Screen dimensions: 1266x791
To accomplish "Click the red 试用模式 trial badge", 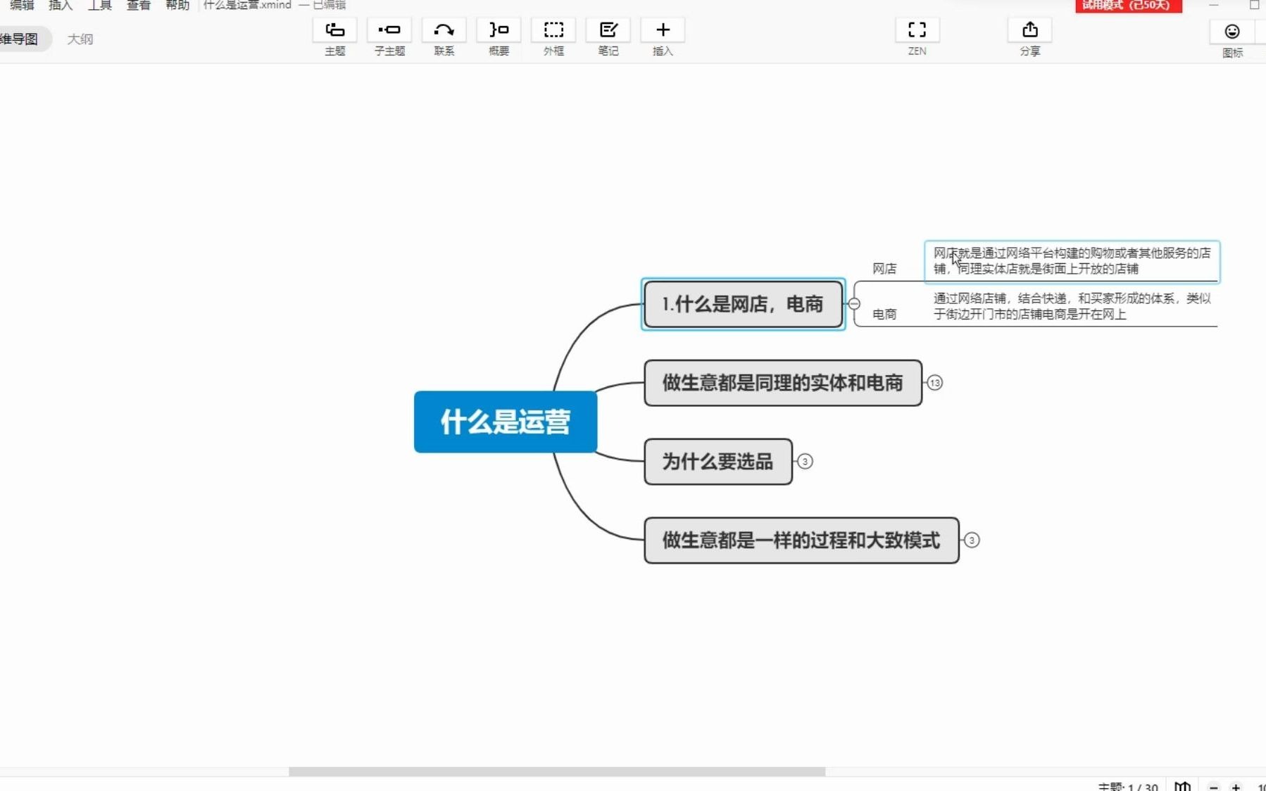I will (1129, 6).
